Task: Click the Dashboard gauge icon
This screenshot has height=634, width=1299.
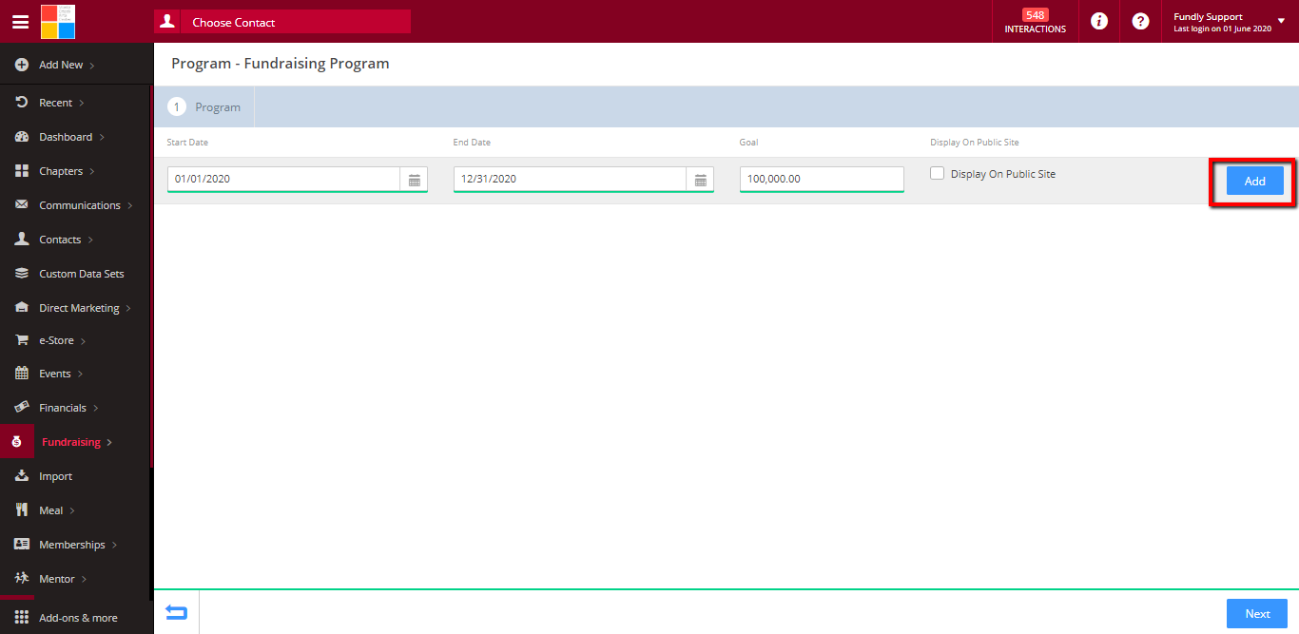Action: [22, 137]
